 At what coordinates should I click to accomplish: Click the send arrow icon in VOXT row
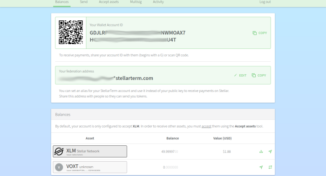(261, 167)
